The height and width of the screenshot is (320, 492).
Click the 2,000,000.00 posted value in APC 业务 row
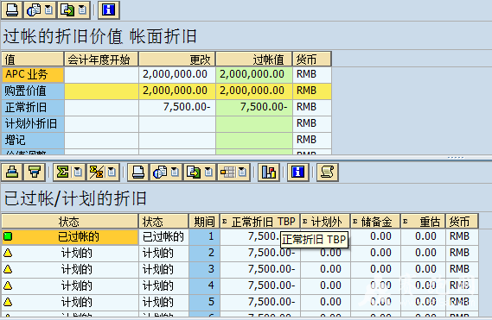point(254,75)
